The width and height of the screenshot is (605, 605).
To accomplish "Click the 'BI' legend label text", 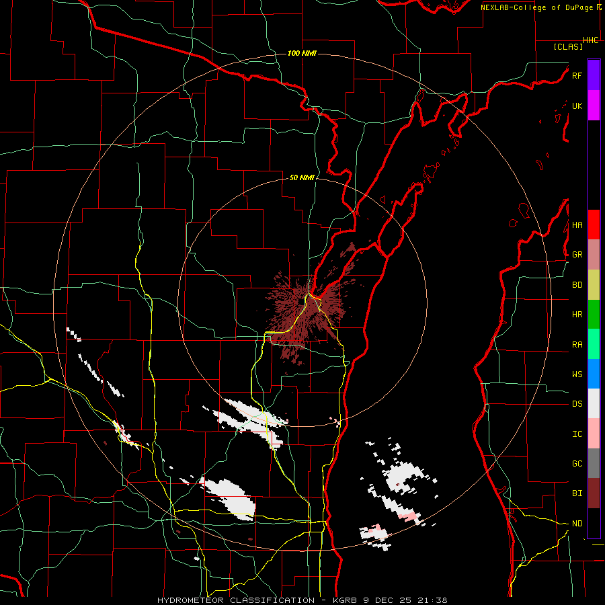I will (577, 493).
